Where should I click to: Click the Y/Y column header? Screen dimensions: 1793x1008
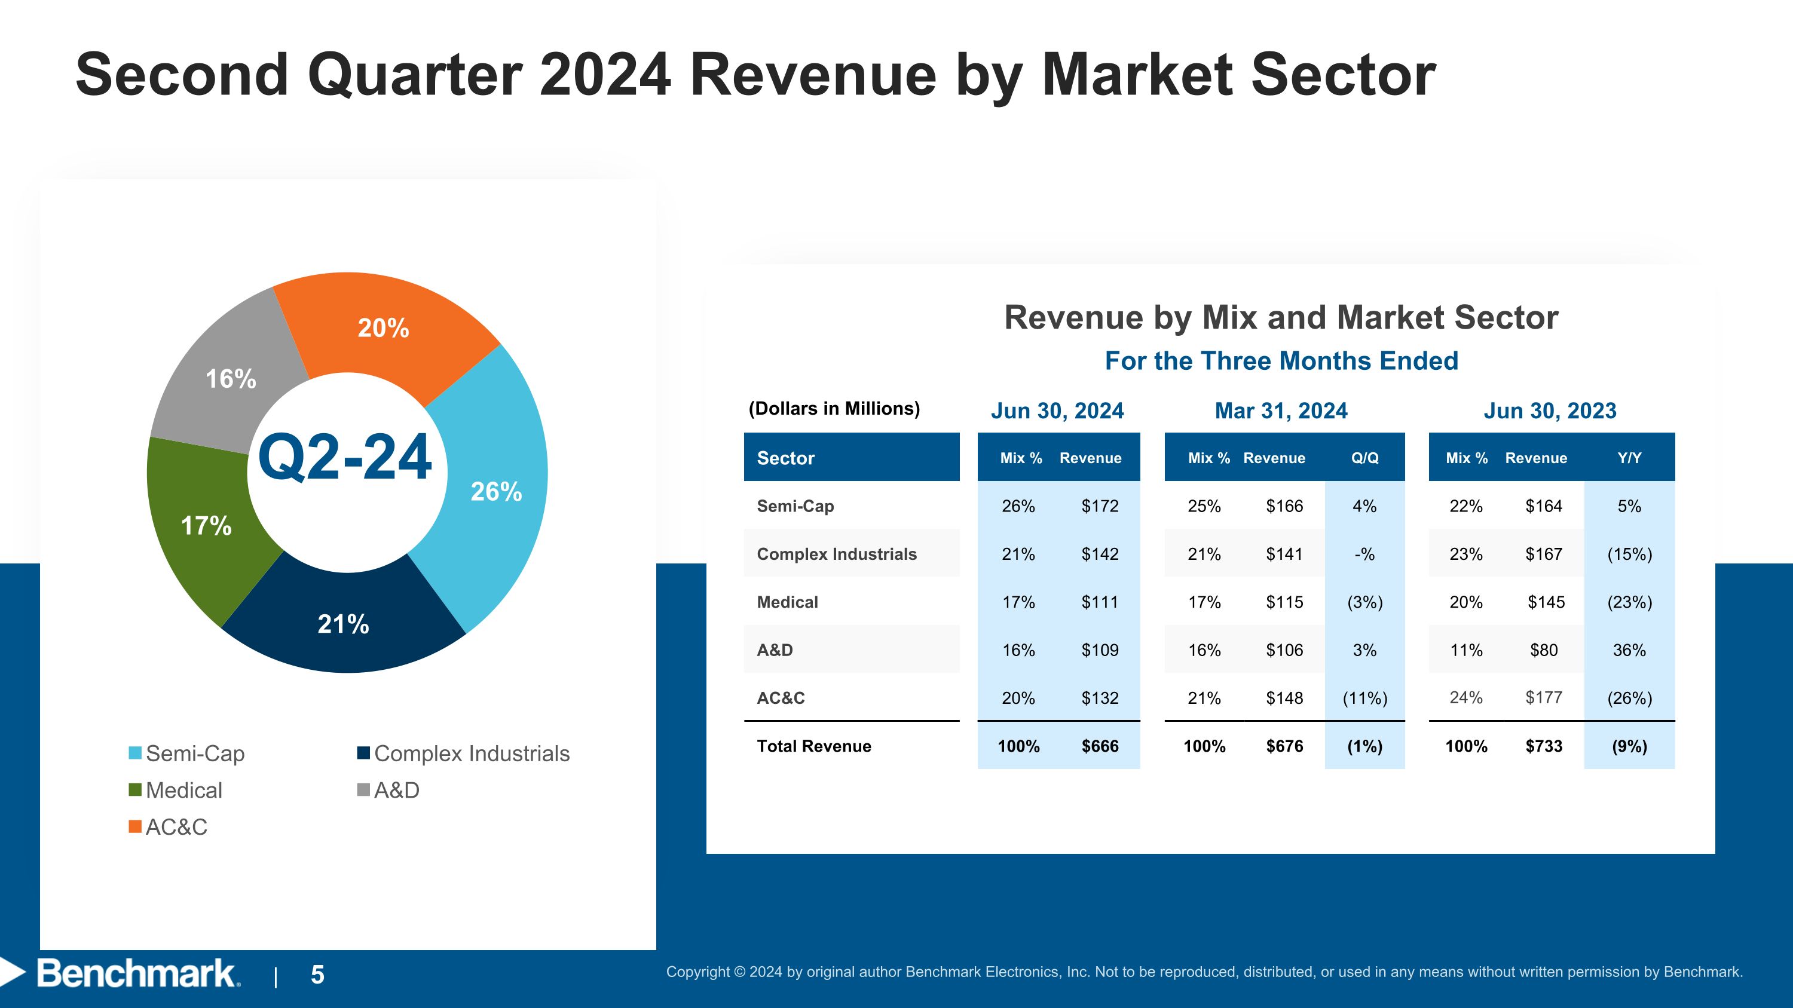(x=1629, y=458)
